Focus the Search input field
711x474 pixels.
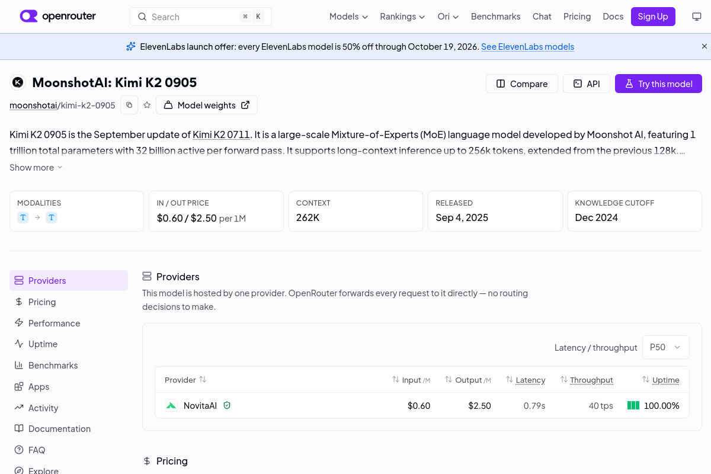[201, 17]
